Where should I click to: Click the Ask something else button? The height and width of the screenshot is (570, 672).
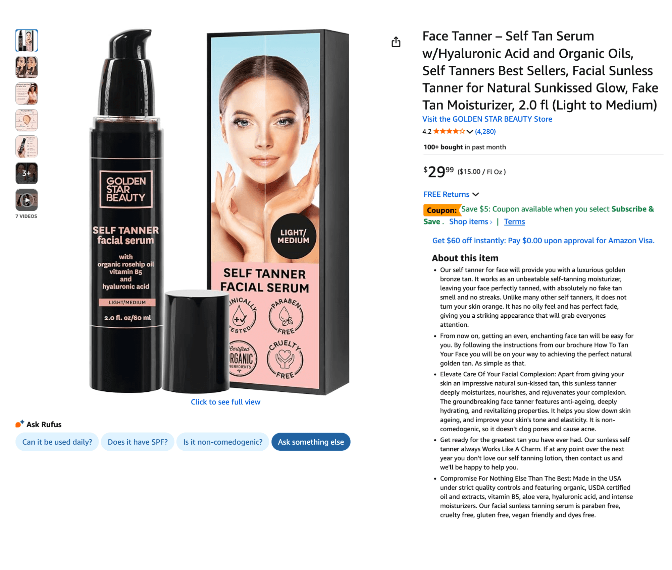[311, 442]
